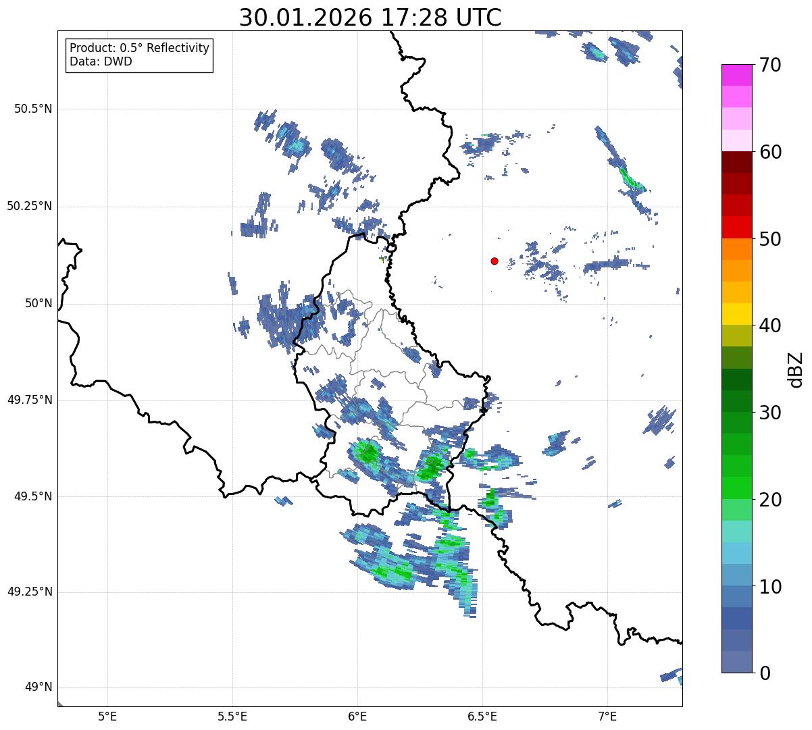Click the title "30.01.2026 17:28 UTC"
The height and width of the screenshot is (730, 812).
(370, 18)
